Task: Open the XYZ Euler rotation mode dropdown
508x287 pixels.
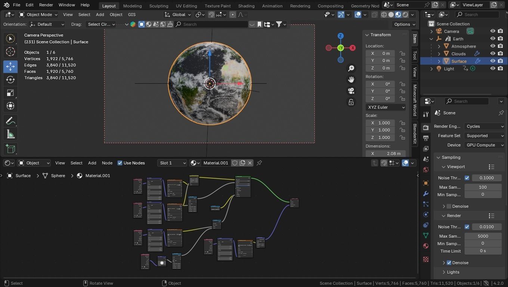Action: (385, 107)
